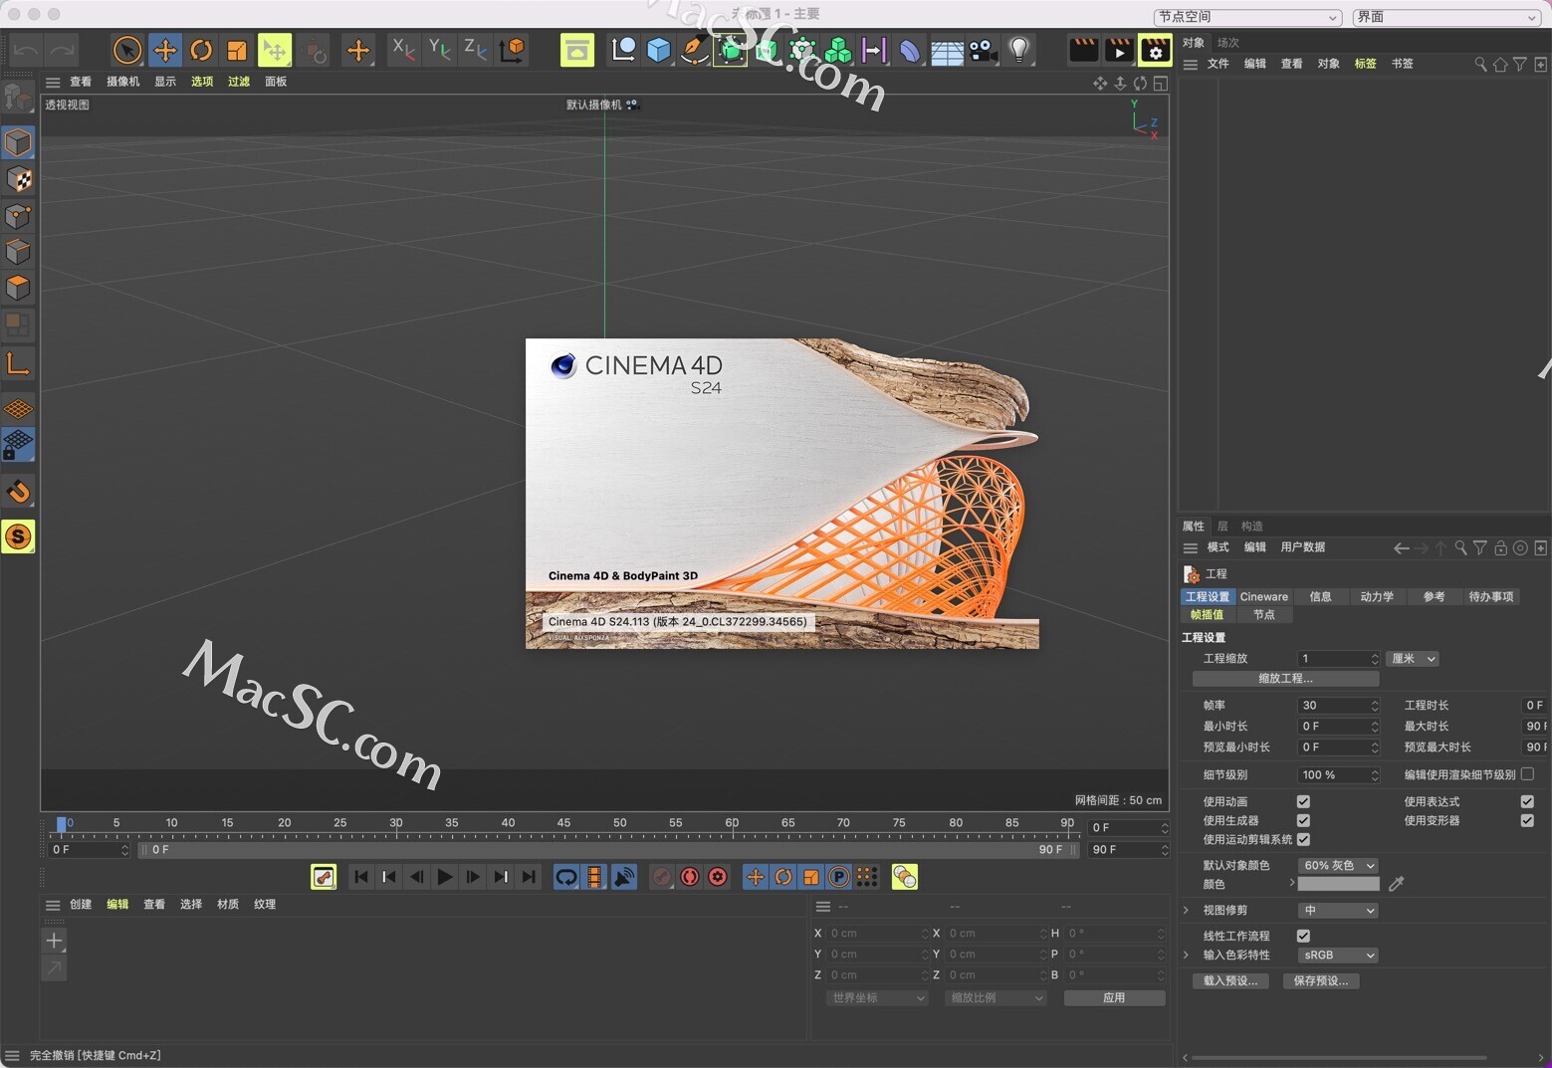Screen dimensions: 1552x1068
Task: Open material manager 创建 menu
Action: [x=81, y=904]
